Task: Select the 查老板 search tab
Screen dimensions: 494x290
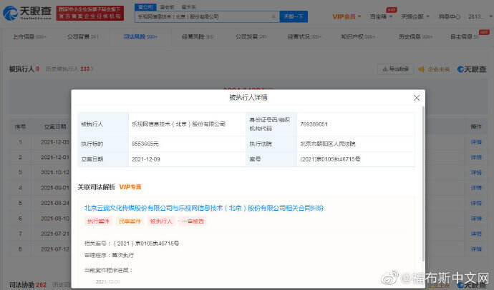Action: (167, 7)
